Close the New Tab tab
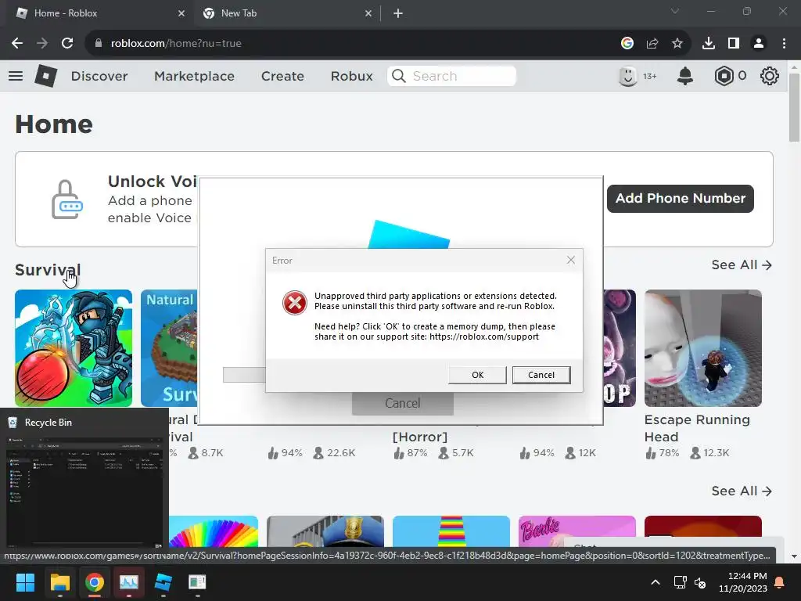 pos(368,13)
